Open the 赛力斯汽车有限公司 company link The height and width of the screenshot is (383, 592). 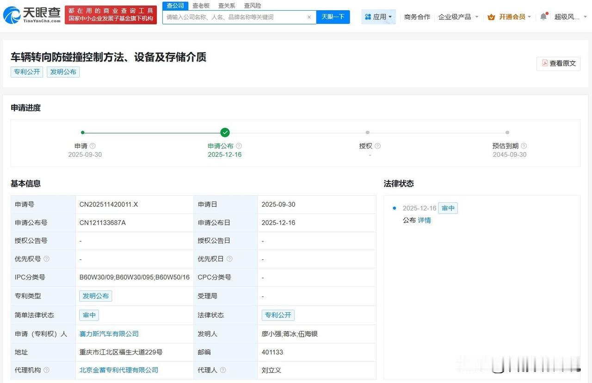pos(109,334)
